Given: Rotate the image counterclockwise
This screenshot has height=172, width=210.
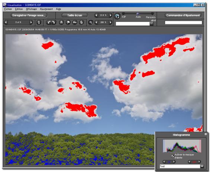Looking at the screenshot, I should coord(49,23).
